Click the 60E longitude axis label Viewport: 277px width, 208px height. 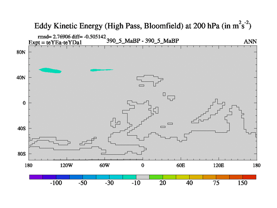click(181, 165)
